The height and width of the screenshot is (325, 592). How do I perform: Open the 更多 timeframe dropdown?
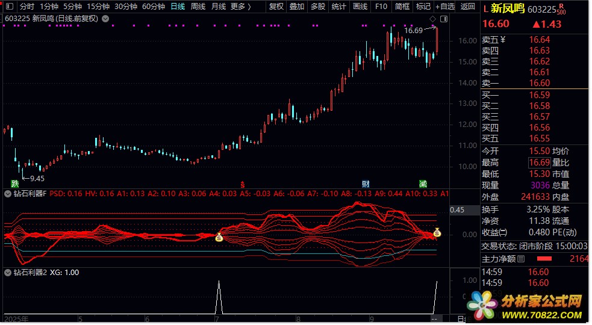tap(241, 7)
